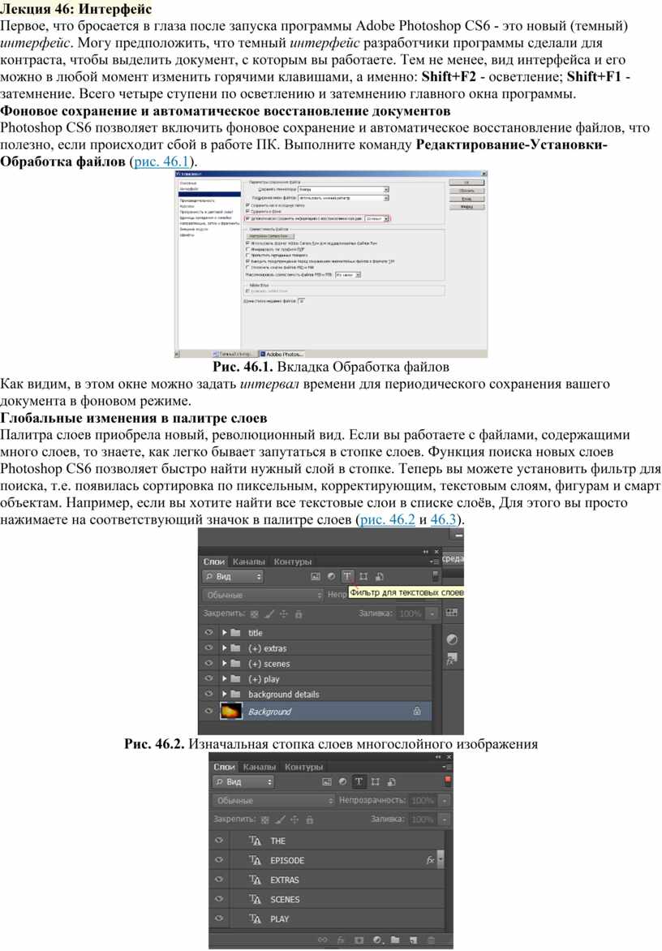Click adjustment-layer filter icon in the text-layers panel
Screen dimensions: 662x951
click(x=342, y=781)
